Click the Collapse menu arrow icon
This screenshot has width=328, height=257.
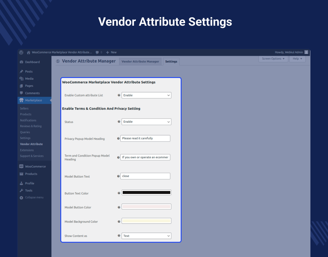pos(21,197)
